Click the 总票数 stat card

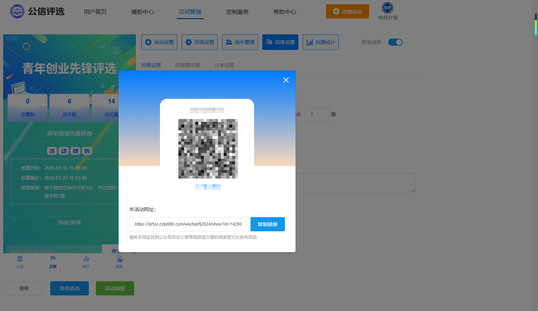pos(28,108)
